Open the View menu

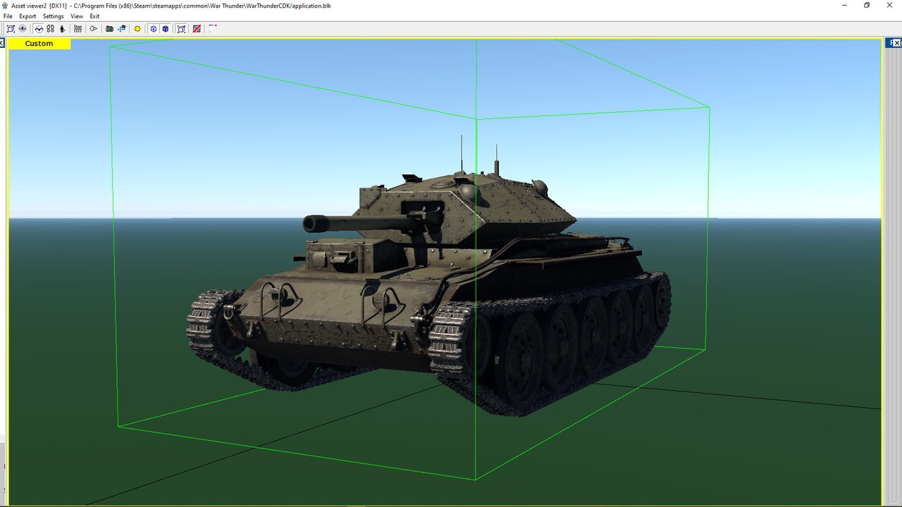click(x=77, y=16)
